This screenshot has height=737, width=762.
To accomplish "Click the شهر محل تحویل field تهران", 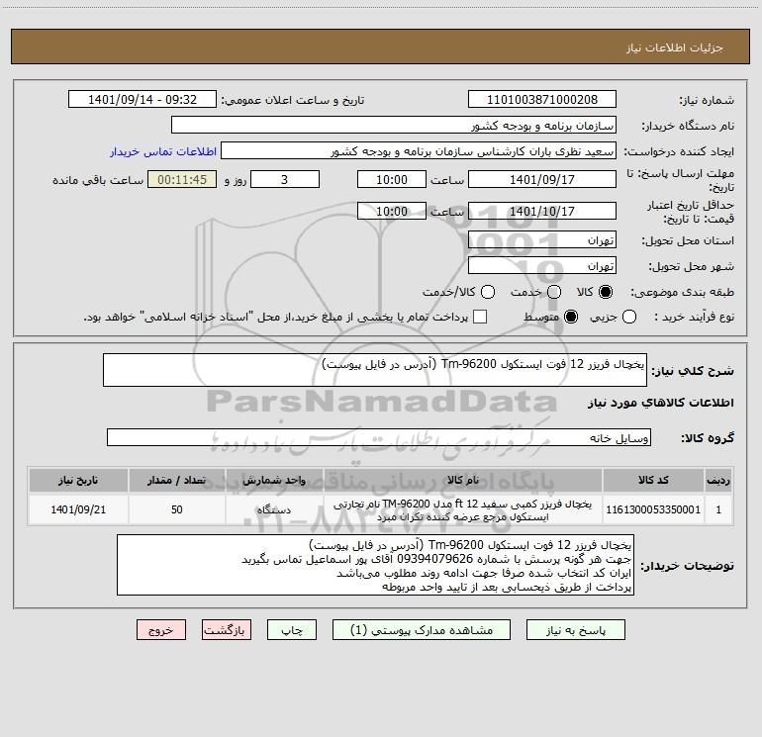I will tap(542, 265).
